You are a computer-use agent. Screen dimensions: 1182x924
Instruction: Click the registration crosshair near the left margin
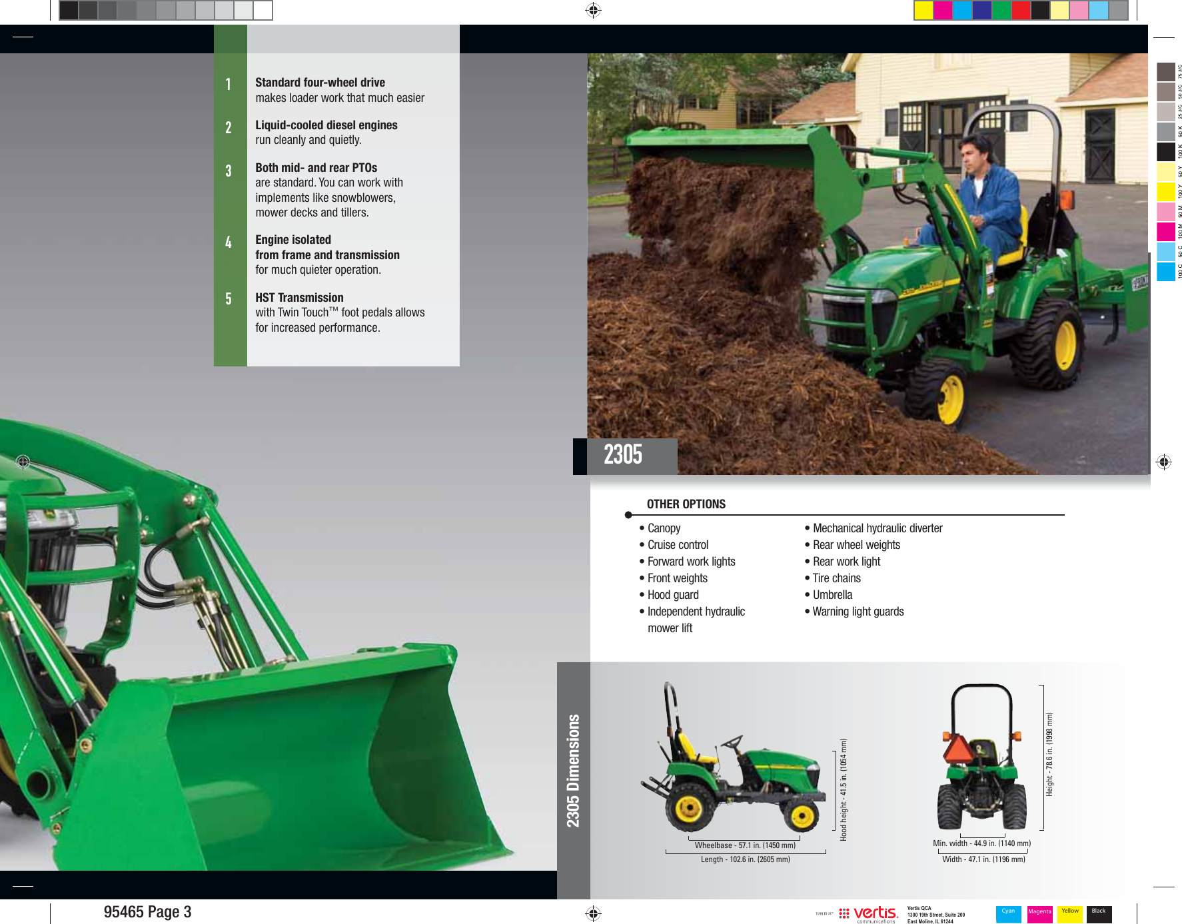tap(22, 461)
